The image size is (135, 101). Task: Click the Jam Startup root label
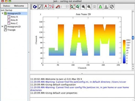(6, 10)
